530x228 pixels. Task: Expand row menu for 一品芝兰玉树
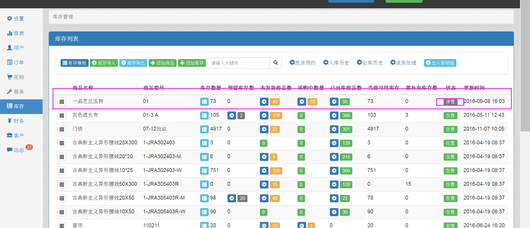(62, 102)
